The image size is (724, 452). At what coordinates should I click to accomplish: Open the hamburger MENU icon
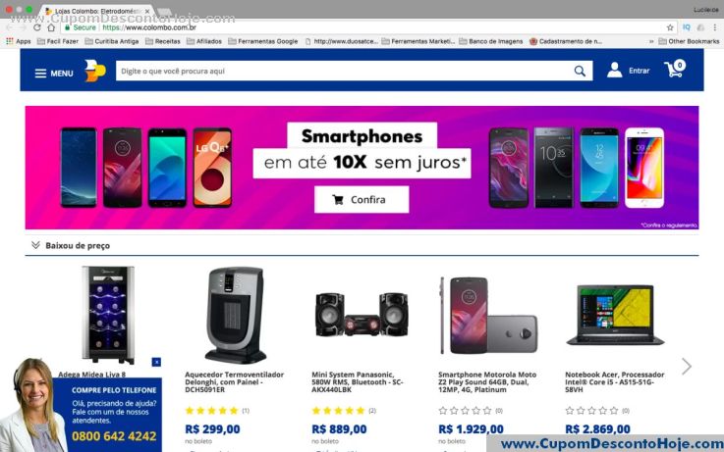[x=40, y=74]
